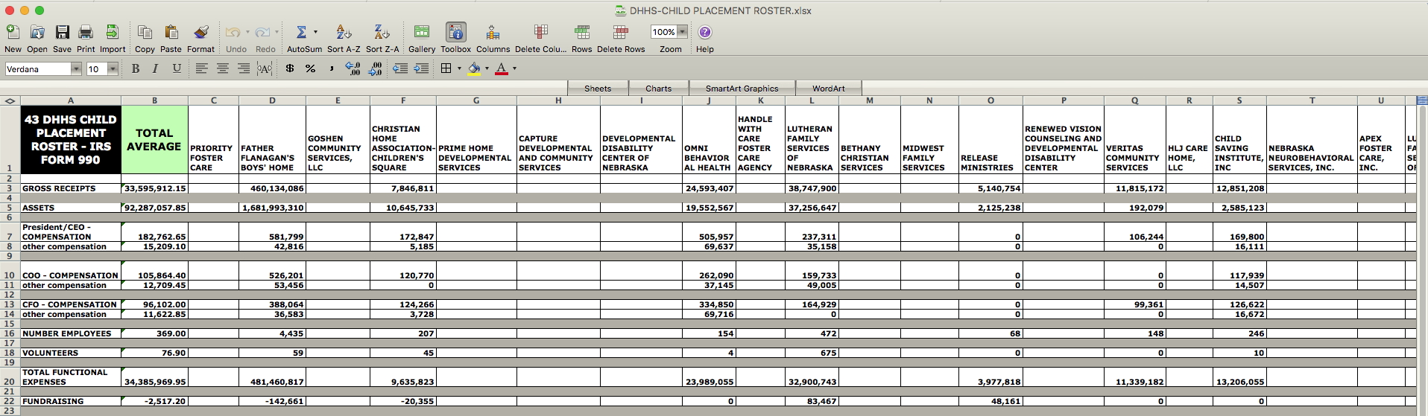The image size is (1428, 416).
Task: Switch to the Charts tab
Action: coord(659,88)
